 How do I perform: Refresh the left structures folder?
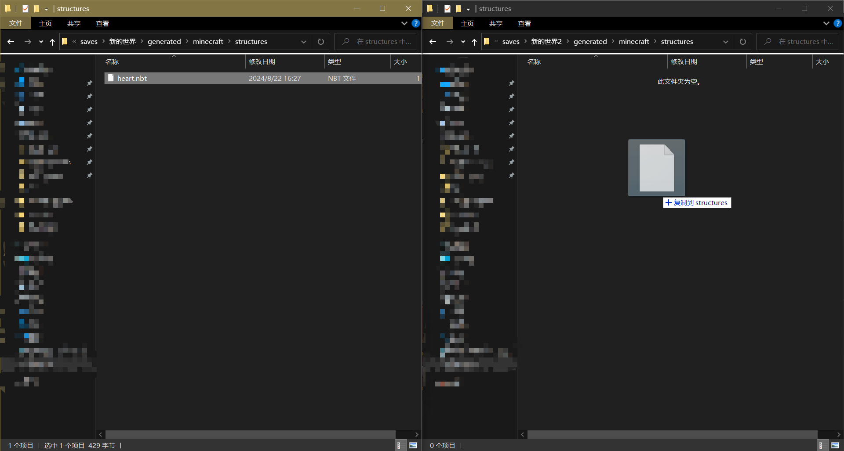(321, 42)
